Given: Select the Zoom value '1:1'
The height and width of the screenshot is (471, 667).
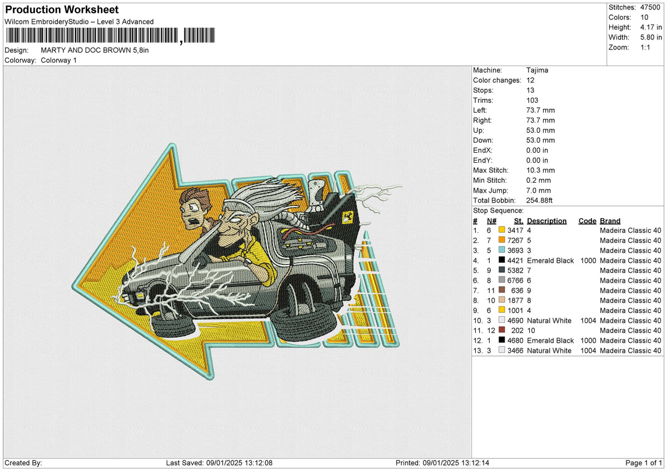Looking at the screenshot, I should click(x=646, y=47).
